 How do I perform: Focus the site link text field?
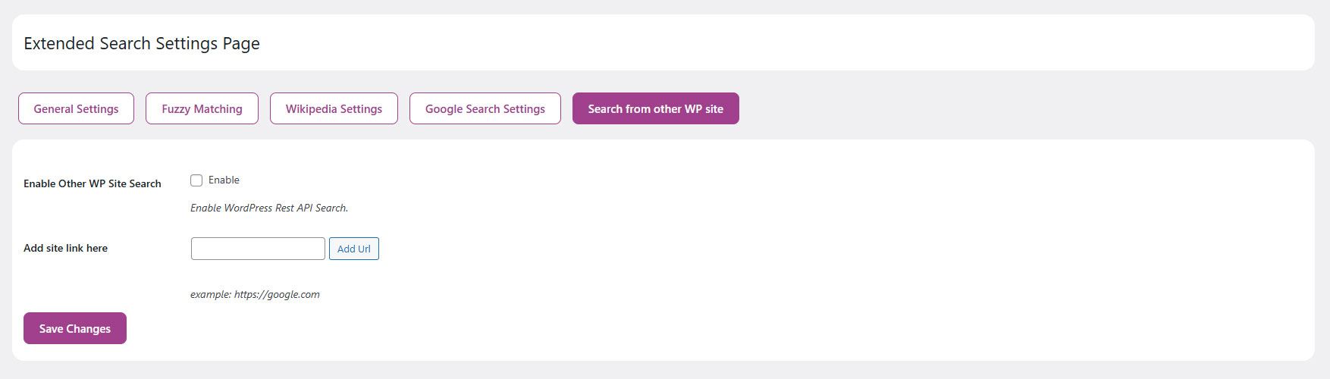[258, 249]
